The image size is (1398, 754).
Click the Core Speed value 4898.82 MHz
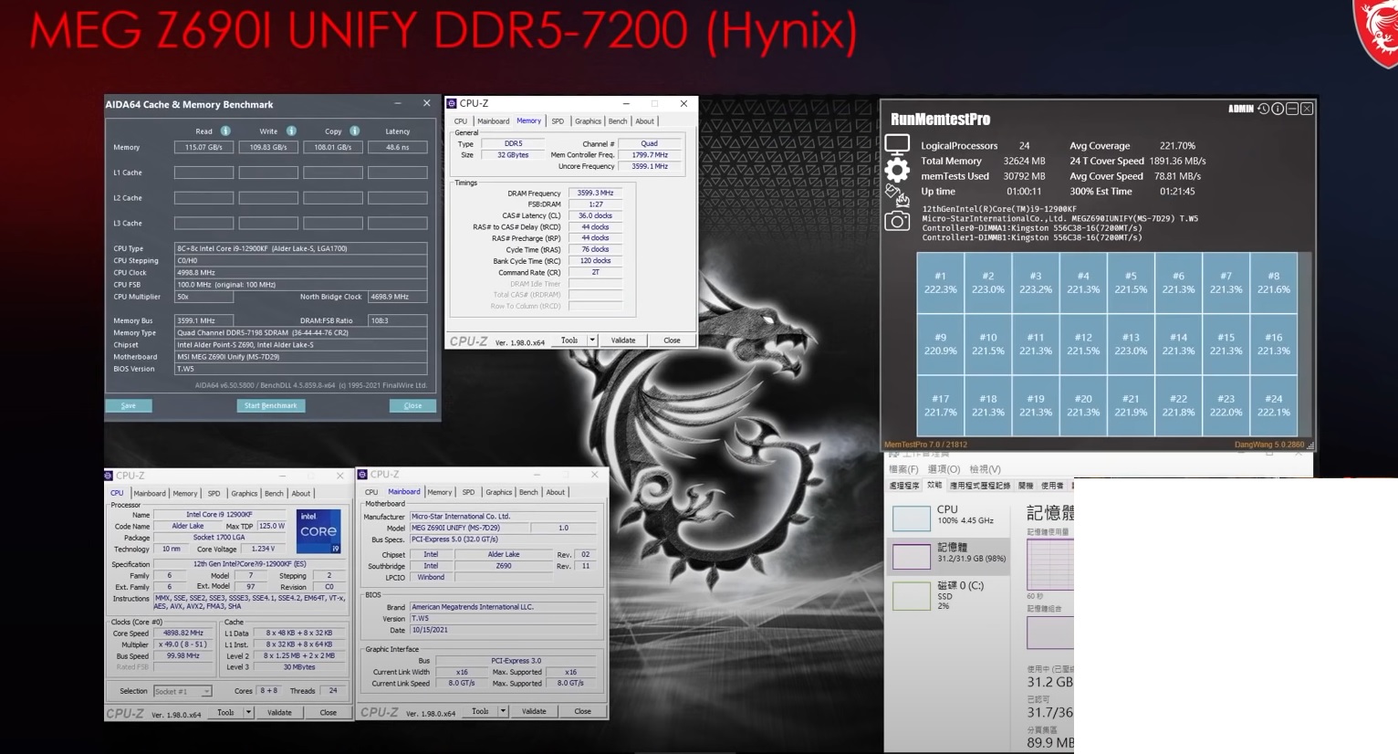pos(183,633)
